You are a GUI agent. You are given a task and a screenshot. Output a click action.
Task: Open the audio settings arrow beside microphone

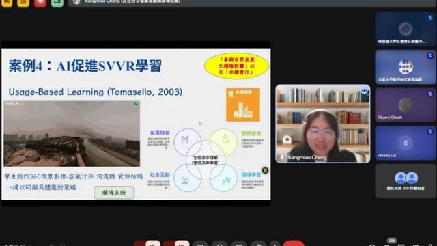pos(139,243)
